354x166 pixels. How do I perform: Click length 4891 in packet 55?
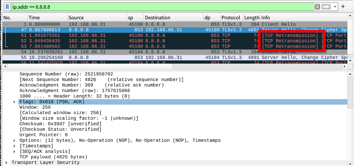[254, 58]
